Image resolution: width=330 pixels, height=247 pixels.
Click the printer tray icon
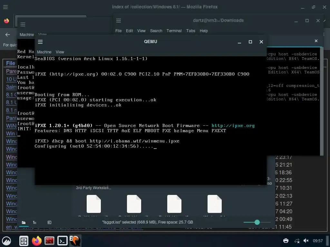coord(286,241)
